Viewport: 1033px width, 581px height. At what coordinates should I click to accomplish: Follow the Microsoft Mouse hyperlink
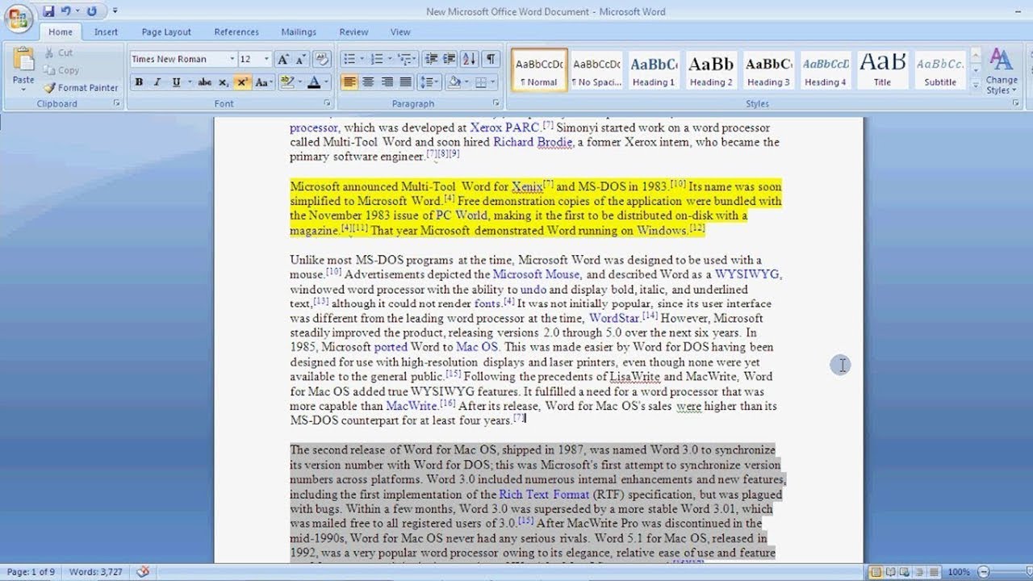536,274
